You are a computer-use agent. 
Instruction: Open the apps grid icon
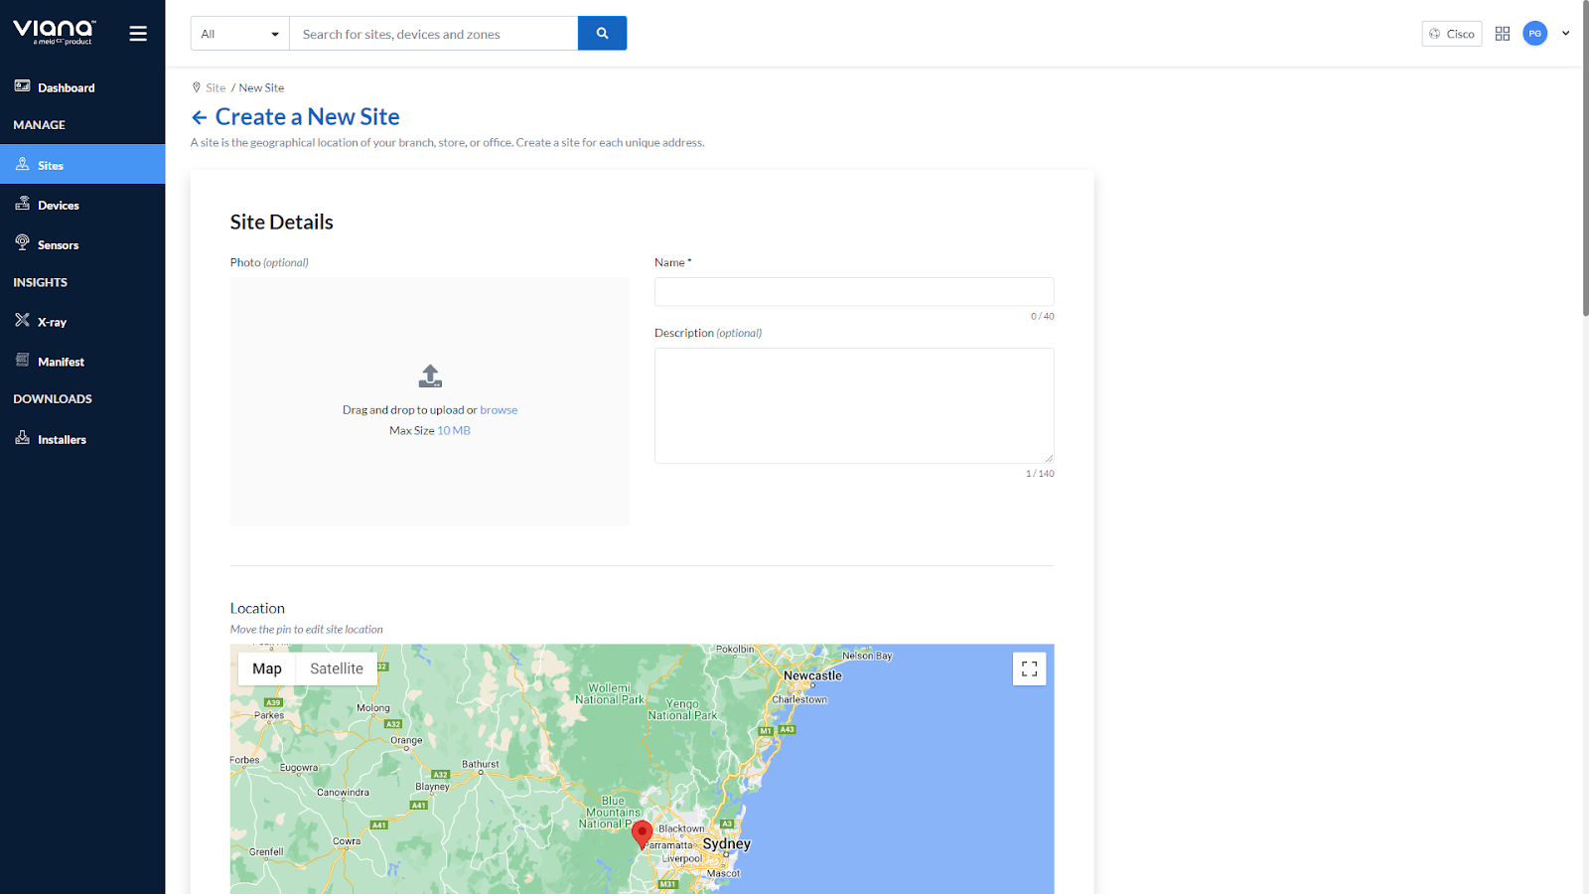click(1502, 34)
